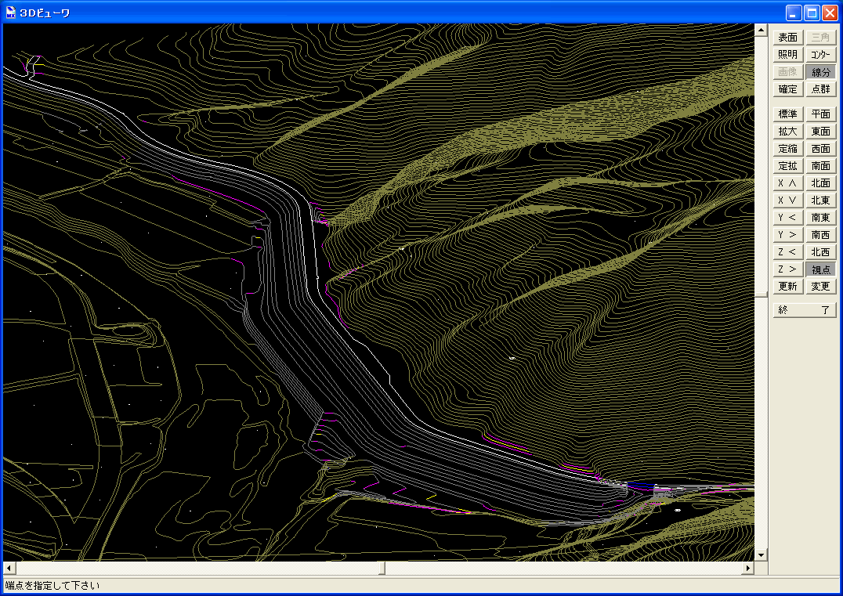Switch to the 平面 (plan) view
Viewport: 843px width, 596px height.
tap(821, 114)
